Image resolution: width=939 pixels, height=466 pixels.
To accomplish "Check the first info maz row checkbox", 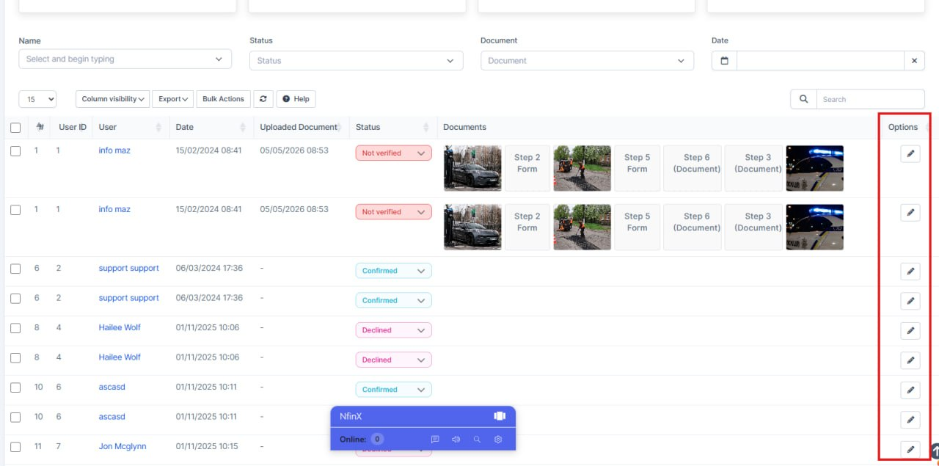I will pyautogui.click(x=15, y=151).
